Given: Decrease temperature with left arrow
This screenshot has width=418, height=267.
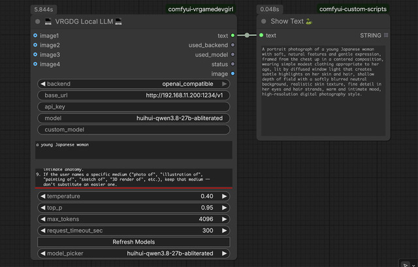Looking at the screenshot, I should (x=42, y=196).
